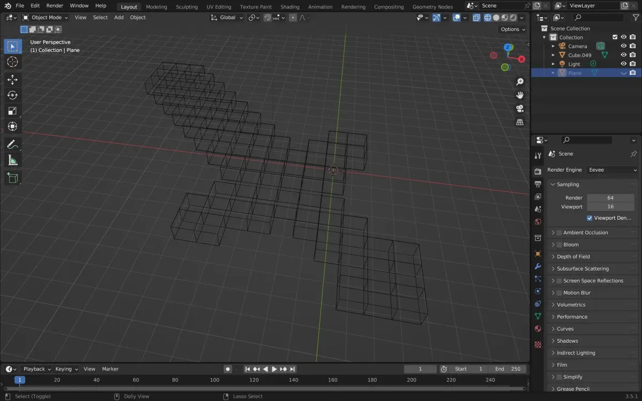642x401 pixels.
Task: Select the Add Cube tool
Action: point(12,178)
